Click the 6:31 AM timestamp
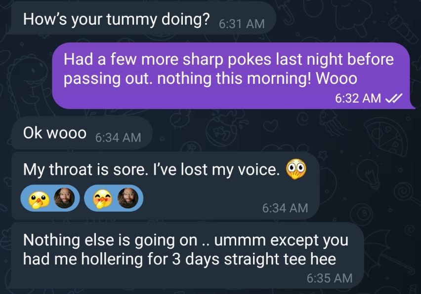This screenshot has height=294, width=421. 241,24
